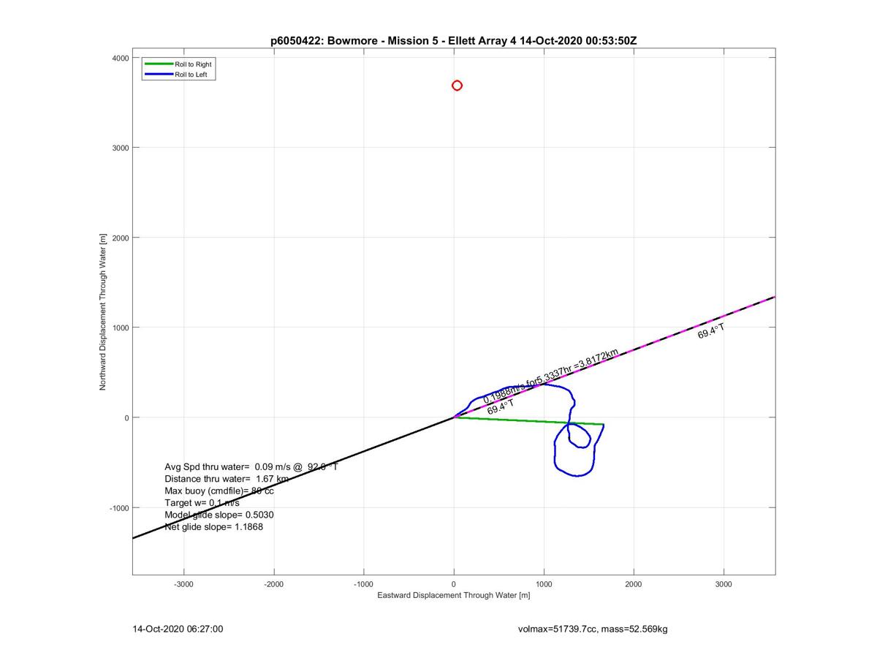Image resolution: width=877 pixels, height=647 pixels.
Task: Click the 'Max buoy (cmdfile)' annotation
Action: pos(219,491)
